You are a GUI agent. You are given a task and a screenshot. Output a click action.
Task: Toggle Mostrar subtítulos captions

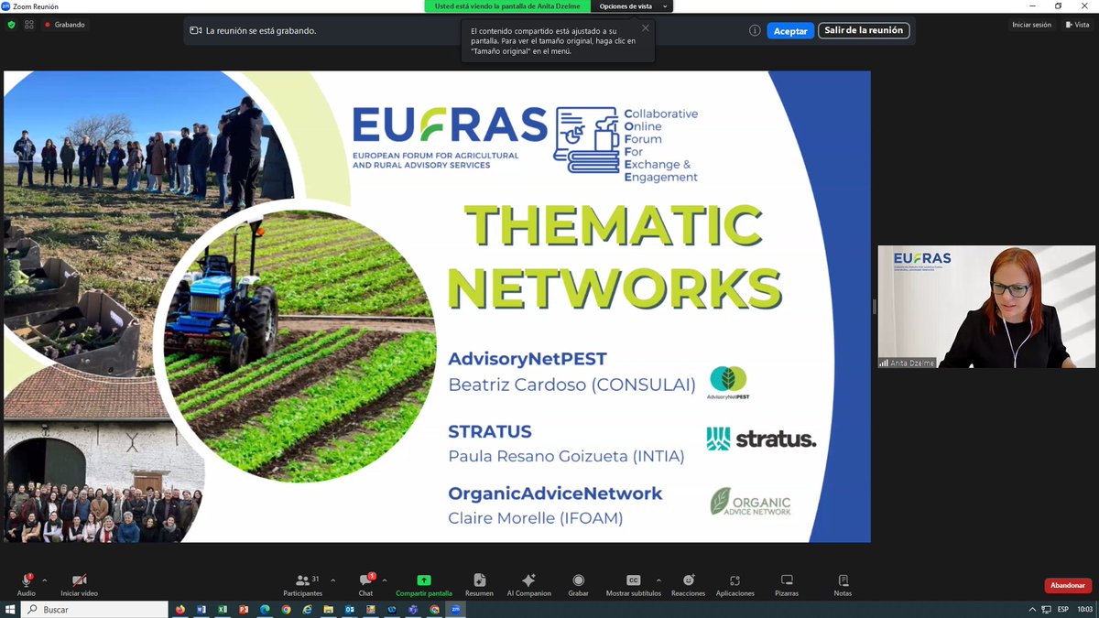633,584
